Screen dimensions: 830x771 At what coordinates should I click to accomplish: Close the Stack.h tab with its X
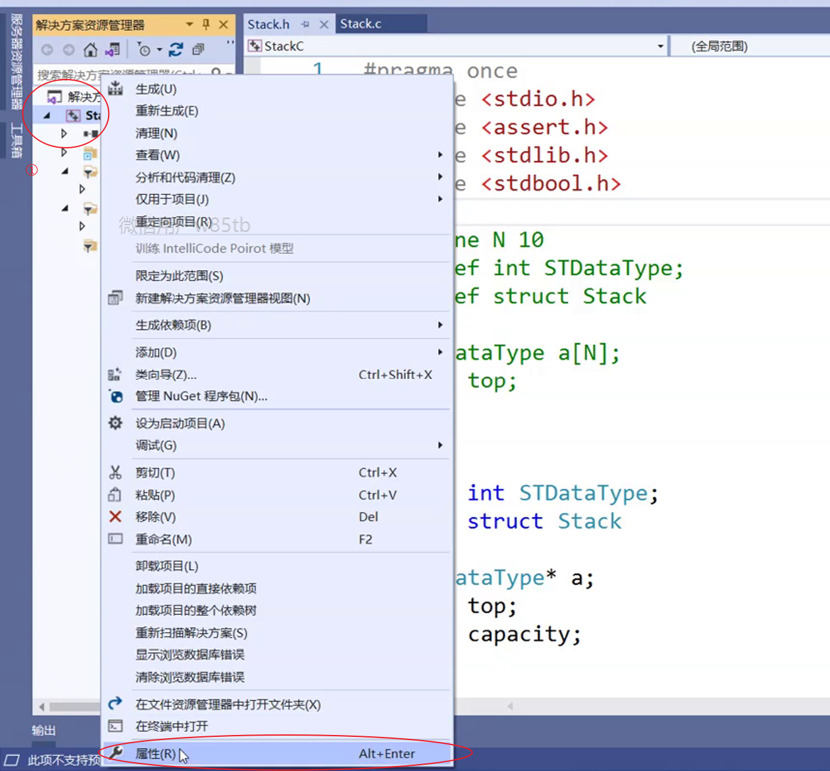point(324,25)
